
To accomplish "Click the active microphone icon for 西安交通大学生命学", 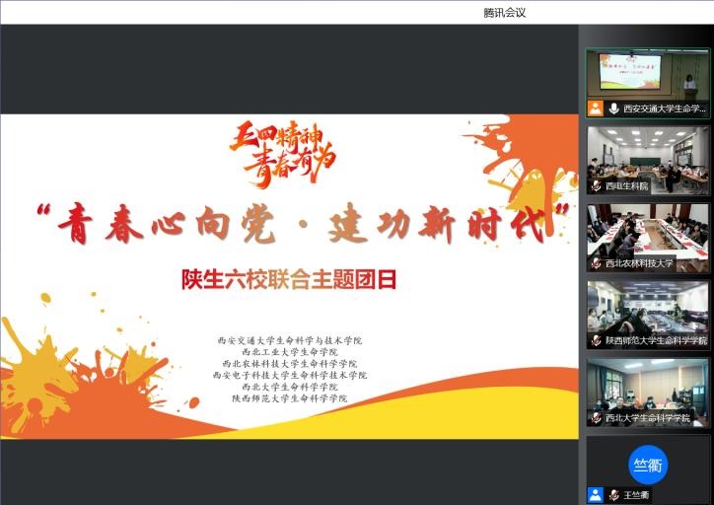I will 613,108.
